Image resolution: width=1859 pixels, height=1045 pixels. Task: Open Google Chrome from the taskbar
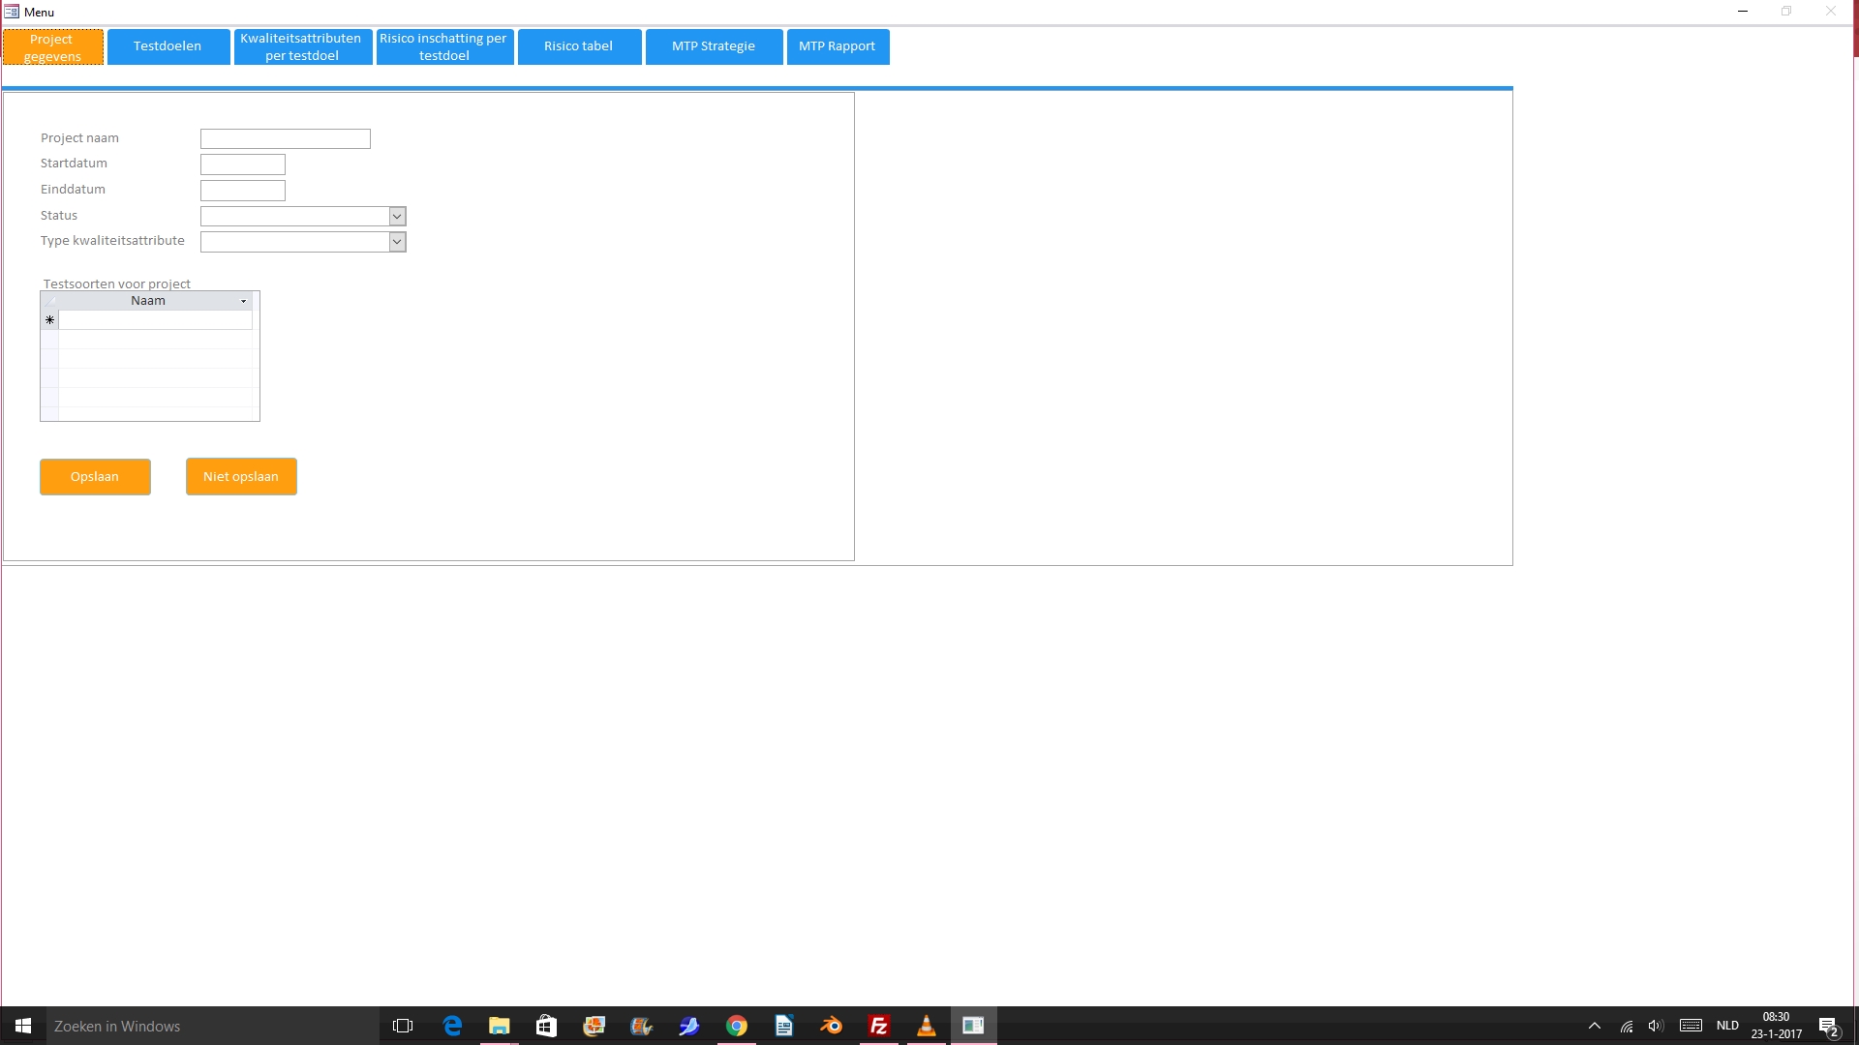pyautogui.click(x=737, y=1026)
